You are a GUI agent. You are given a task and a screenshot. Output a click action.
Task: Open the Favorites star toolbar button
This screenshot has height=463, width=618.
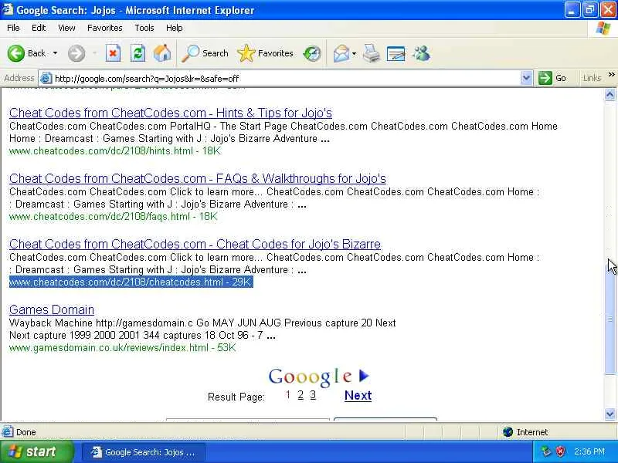(265, 53)
